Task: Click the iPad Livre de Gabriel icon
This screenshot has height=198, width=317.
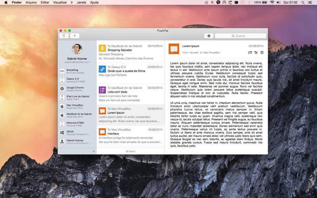Action: (62, 97)
